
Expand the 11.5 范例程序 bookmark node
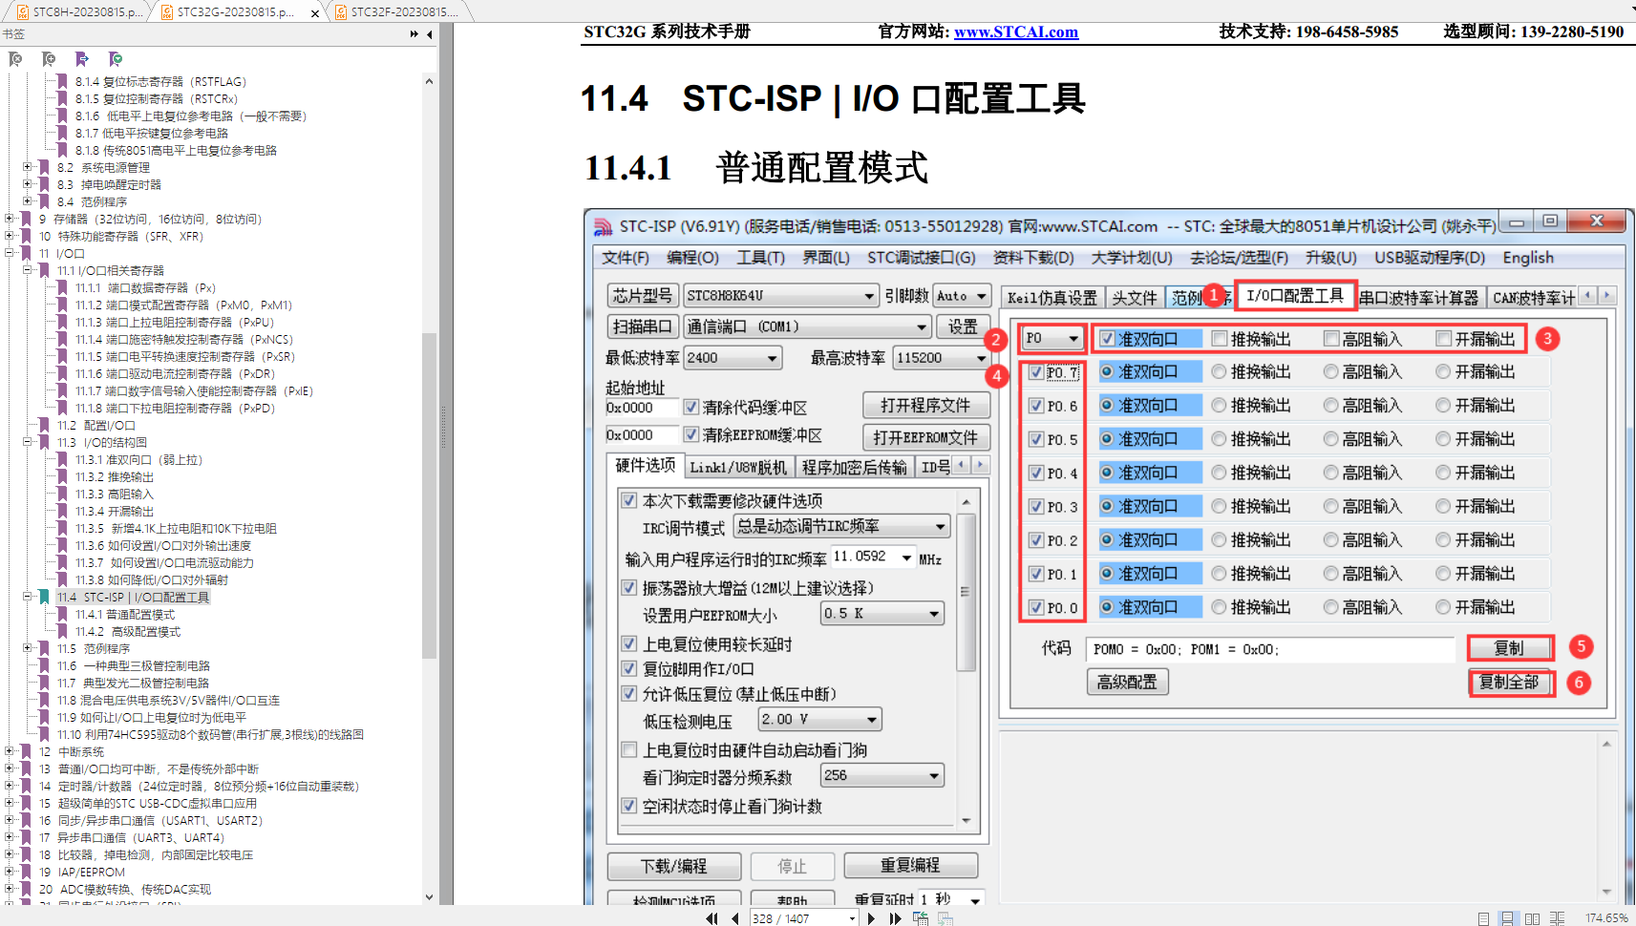(x=27, y=649)
